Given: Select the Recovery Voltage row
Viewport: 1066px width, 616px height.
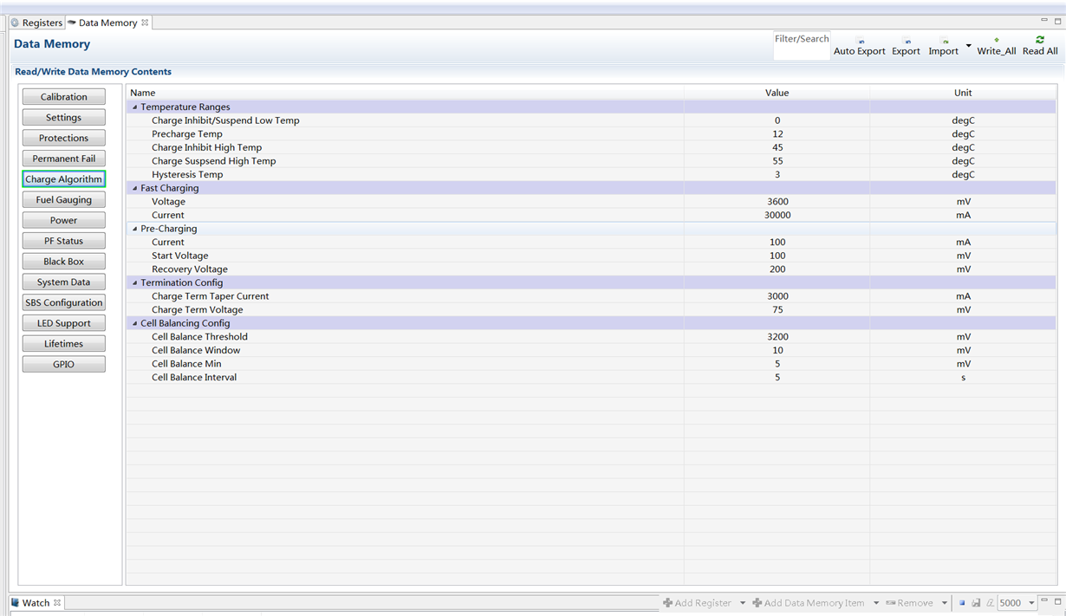Looking at the screenshot, I should [591, 269].
